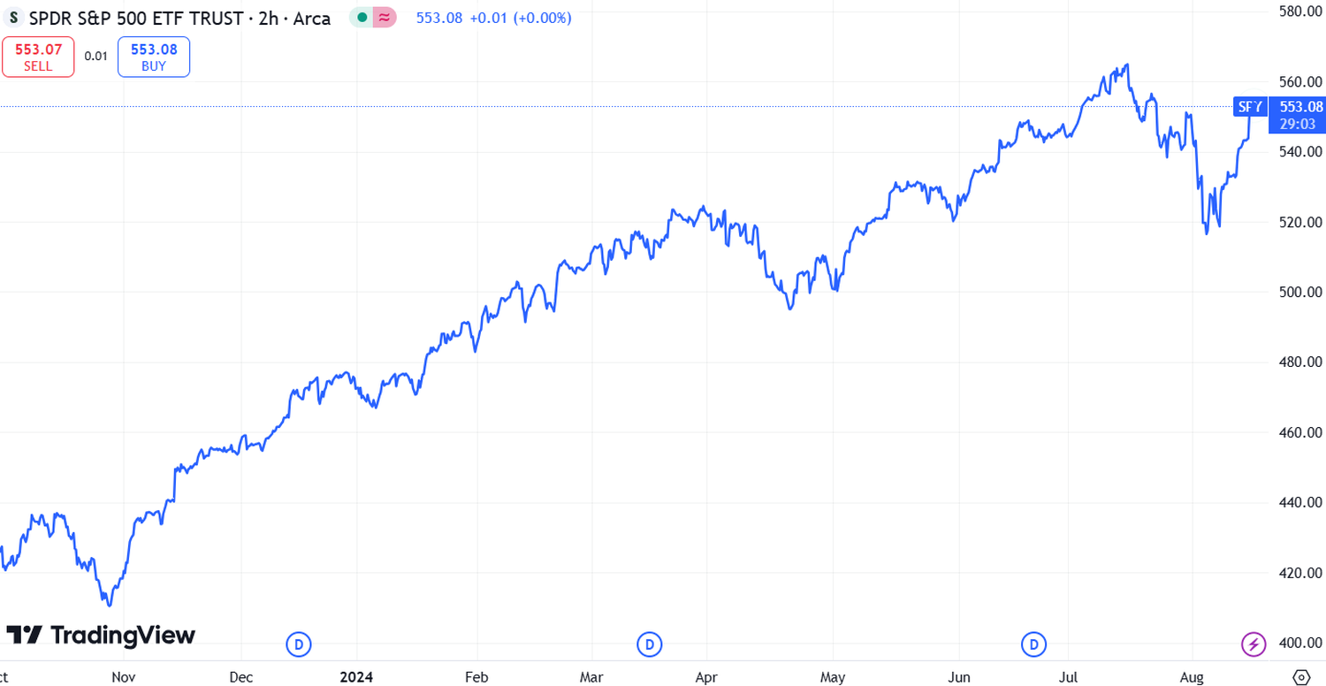Click the Feb label on time axis

tap(476, 677)
